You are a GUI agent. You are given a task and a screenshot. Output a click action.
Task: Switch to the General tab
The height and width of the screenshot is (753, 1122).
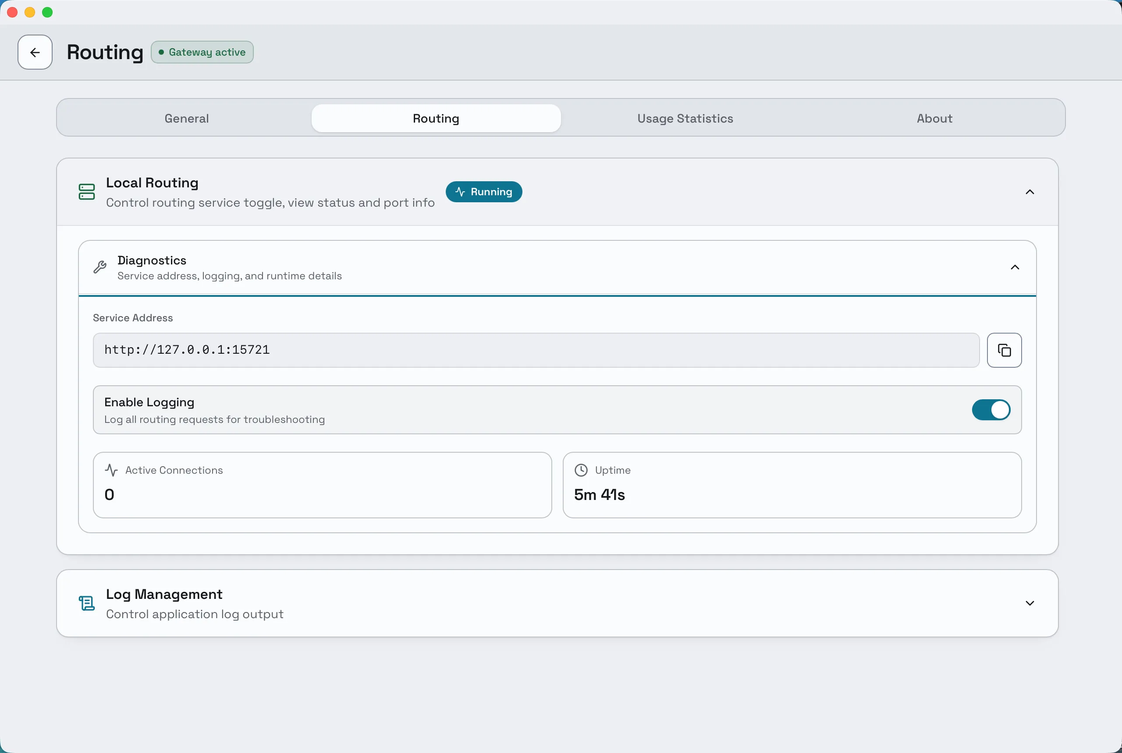click(187, 118)
